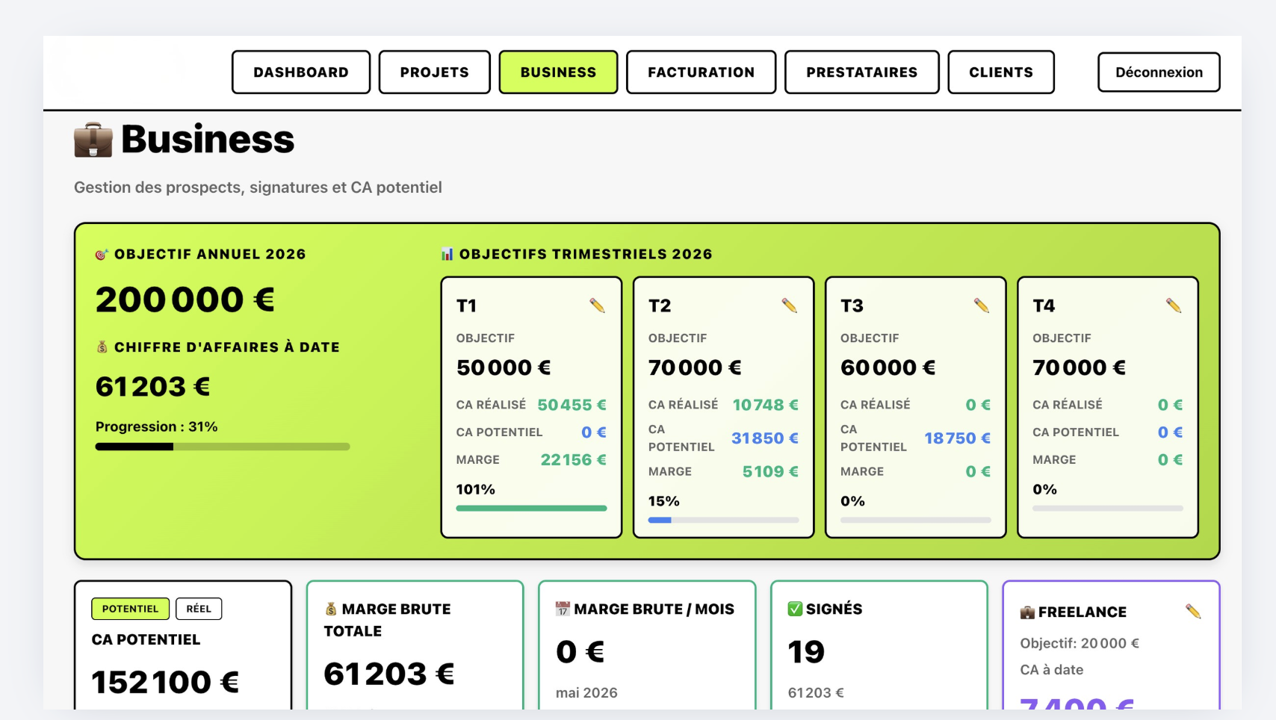Click T3 CA potentiel value 18 750 €

(x=958, y=438)
